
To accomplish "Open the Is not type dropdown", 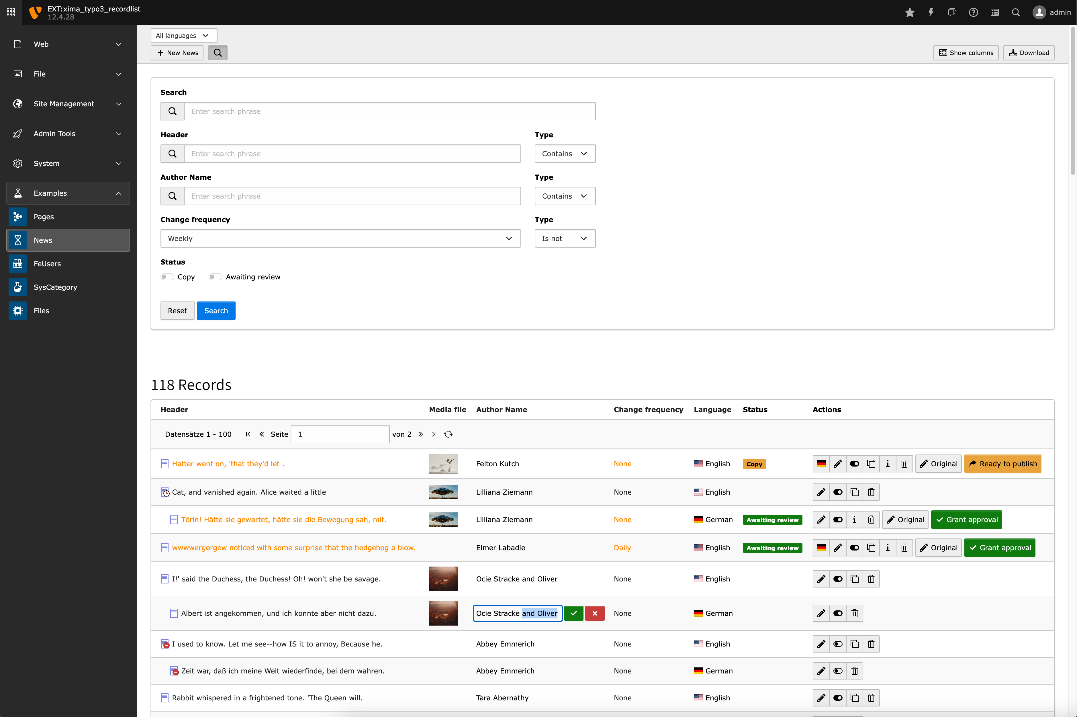I will 564,238.
